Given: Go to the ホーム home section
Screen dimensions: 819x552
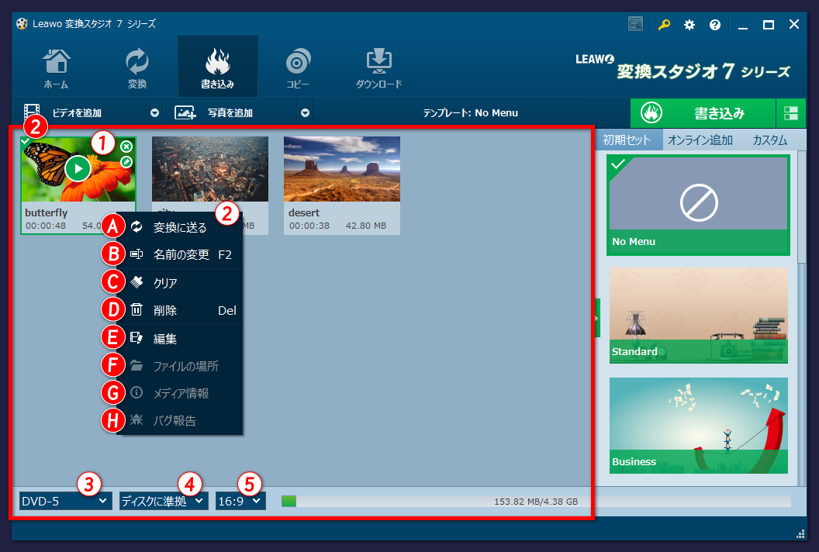Looking at the screenshot, I should point(56,68).
